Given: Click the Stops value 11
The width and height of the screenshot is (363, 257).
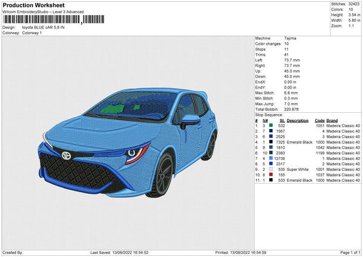Looking at the screenshot, I should pyautogui.click(x=286, y=49).
